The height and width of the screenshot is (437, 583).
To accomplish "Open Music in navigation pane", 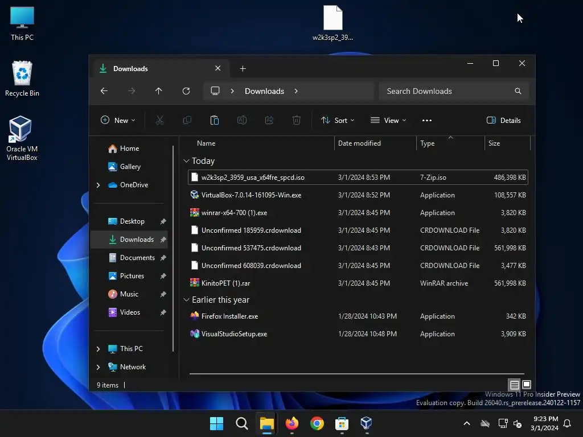I will 129,294.
